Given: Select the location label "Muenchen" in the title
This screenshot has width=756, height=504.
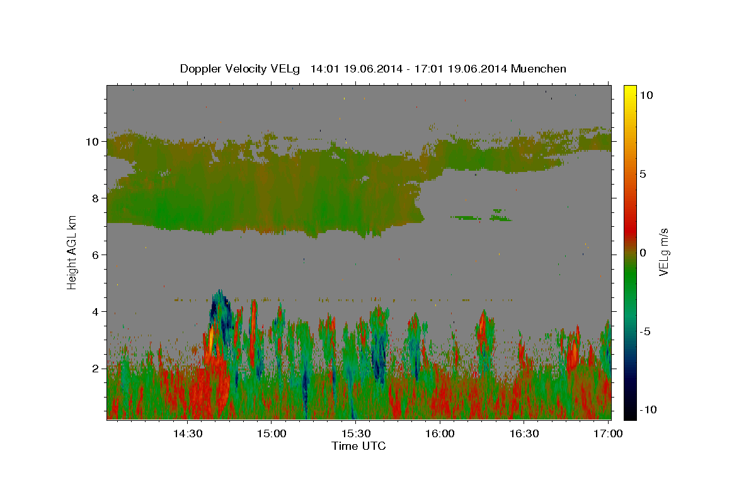Looking at the screenshot, I should [539, 69].
